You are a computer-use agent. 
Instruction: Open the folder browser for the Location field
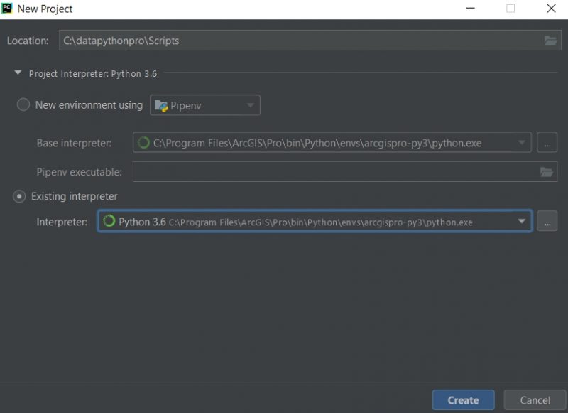tap(550, 41)
